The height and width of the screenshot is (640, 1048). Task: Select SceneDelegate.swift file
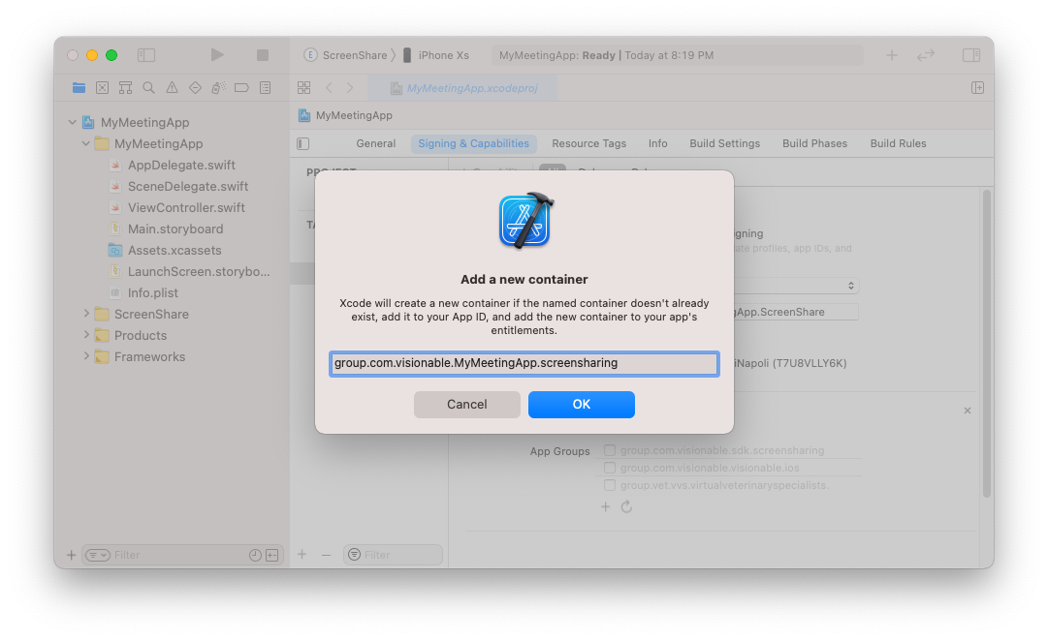(x=188, y=186)
